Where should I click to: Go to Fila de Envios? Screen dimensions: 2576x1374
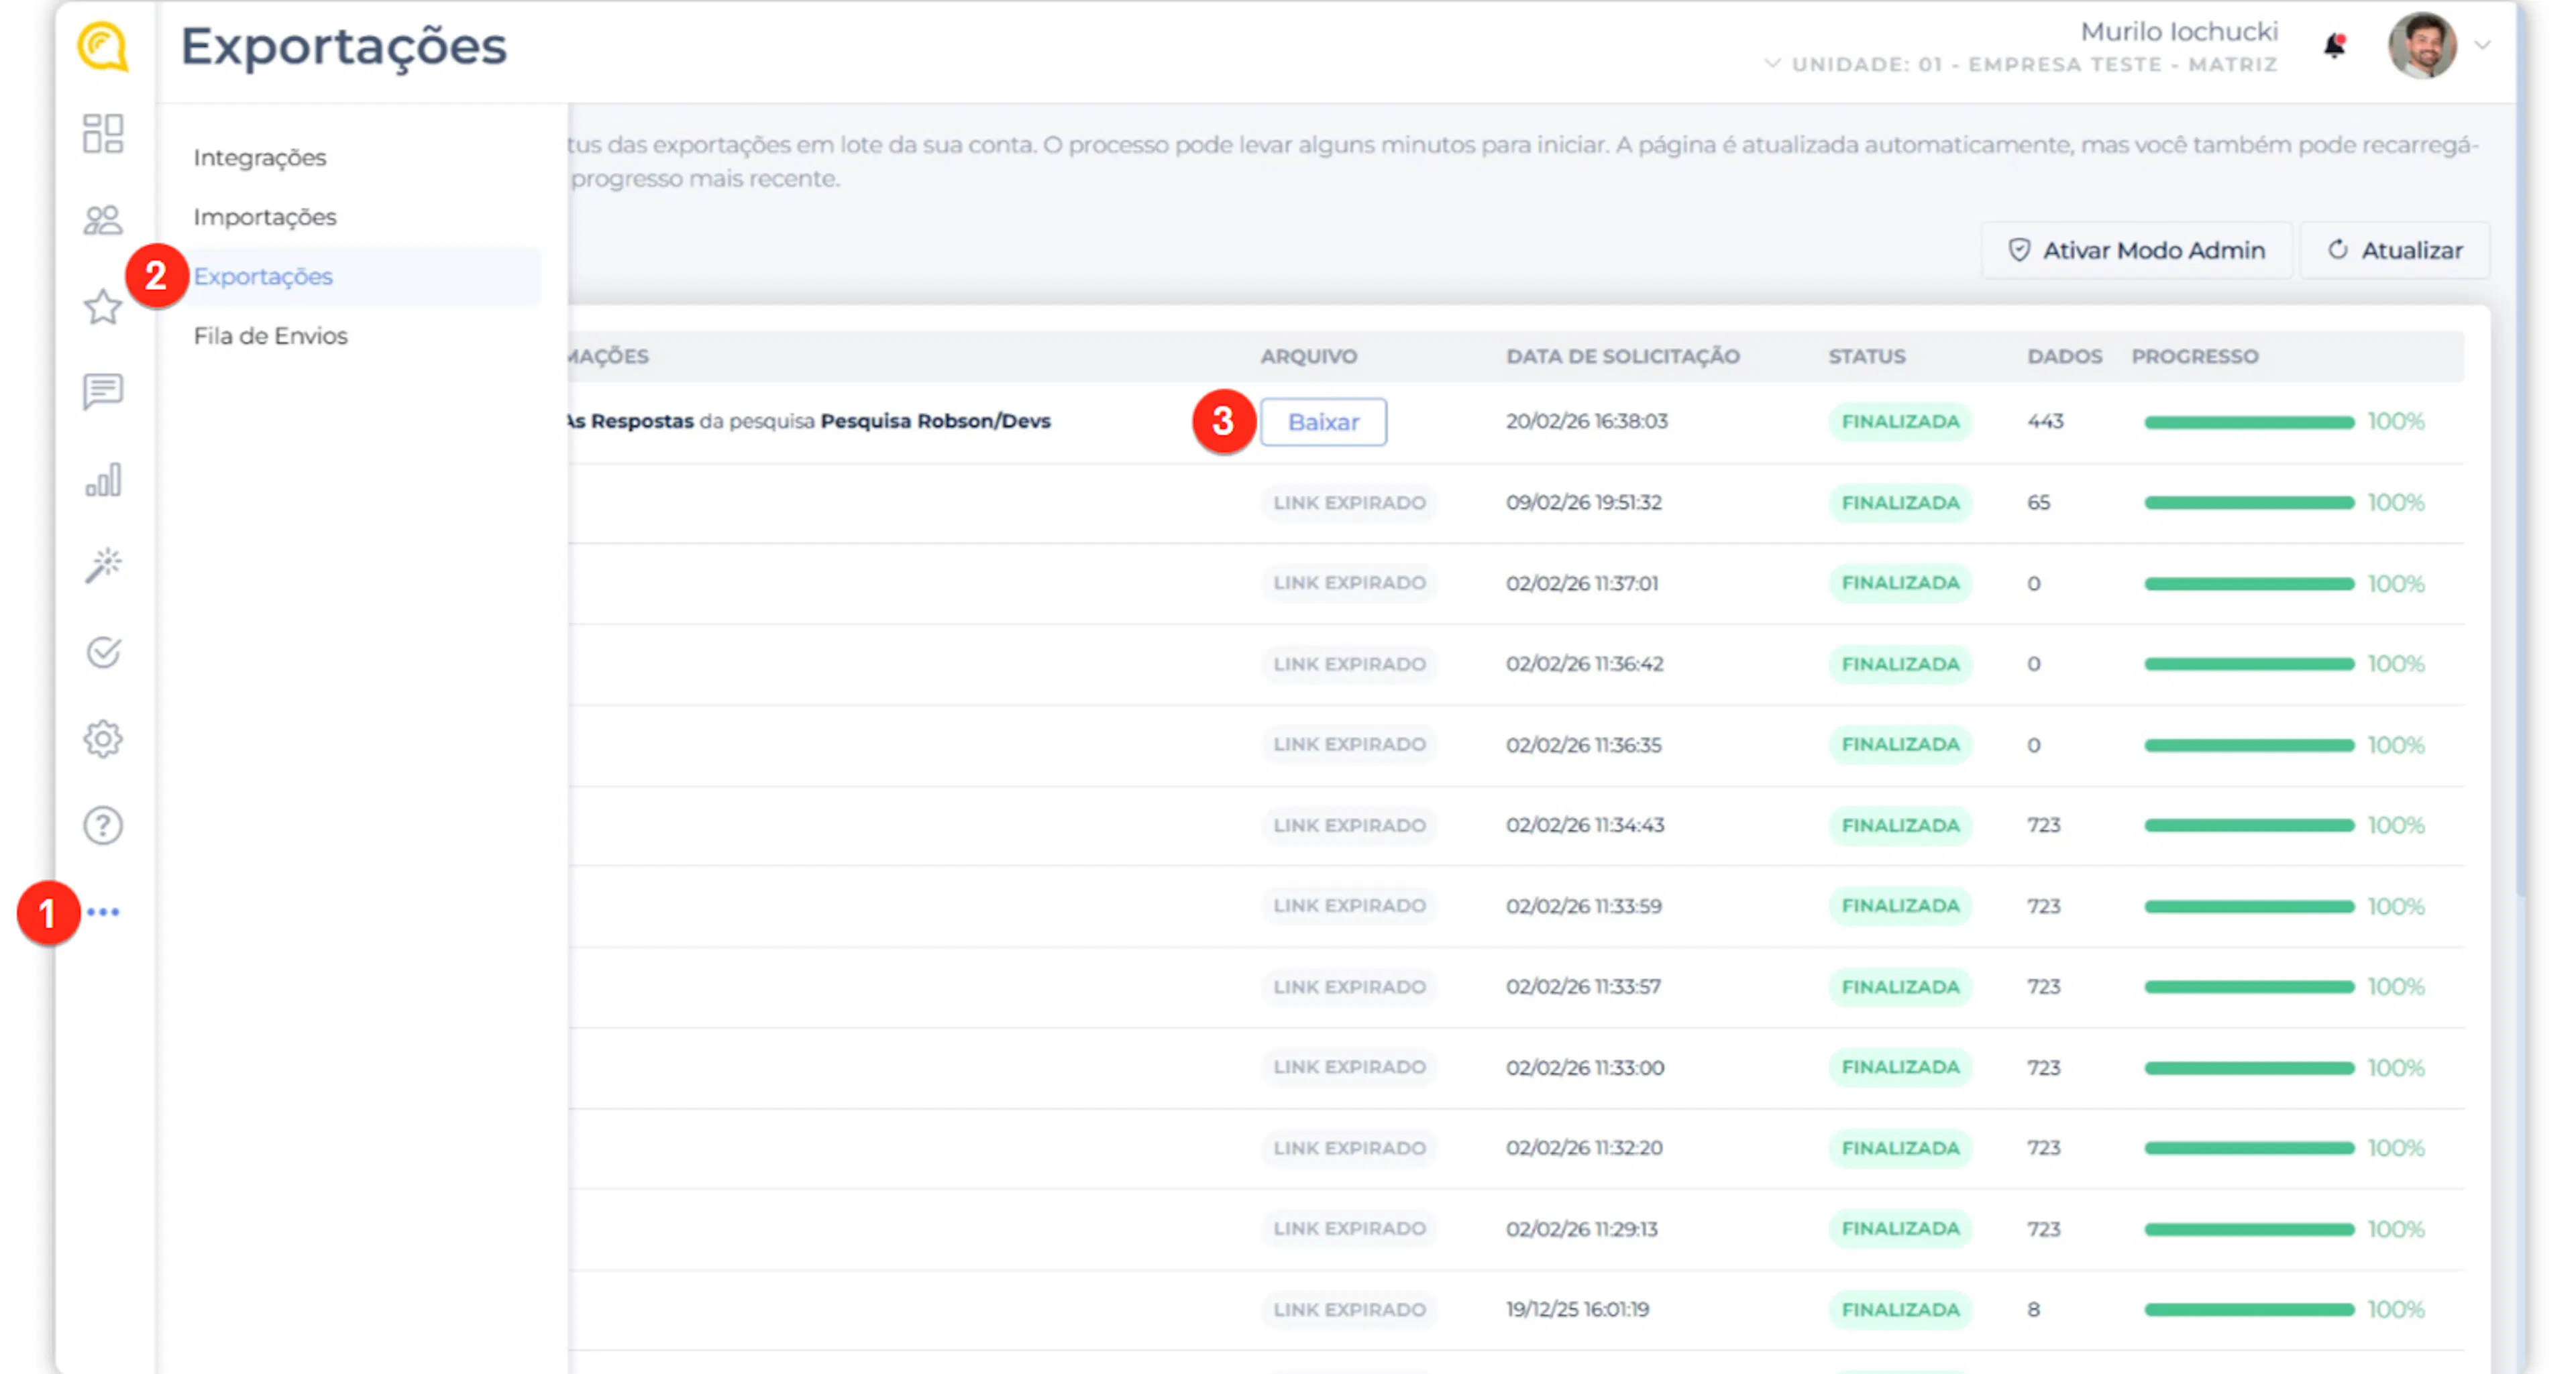tap(271, 336)
